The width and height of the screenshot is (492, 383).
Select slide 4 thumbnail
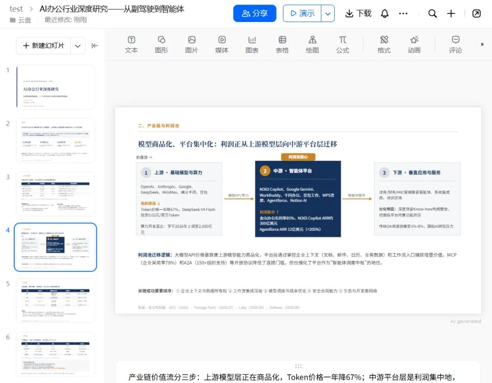tap(55, 247)
